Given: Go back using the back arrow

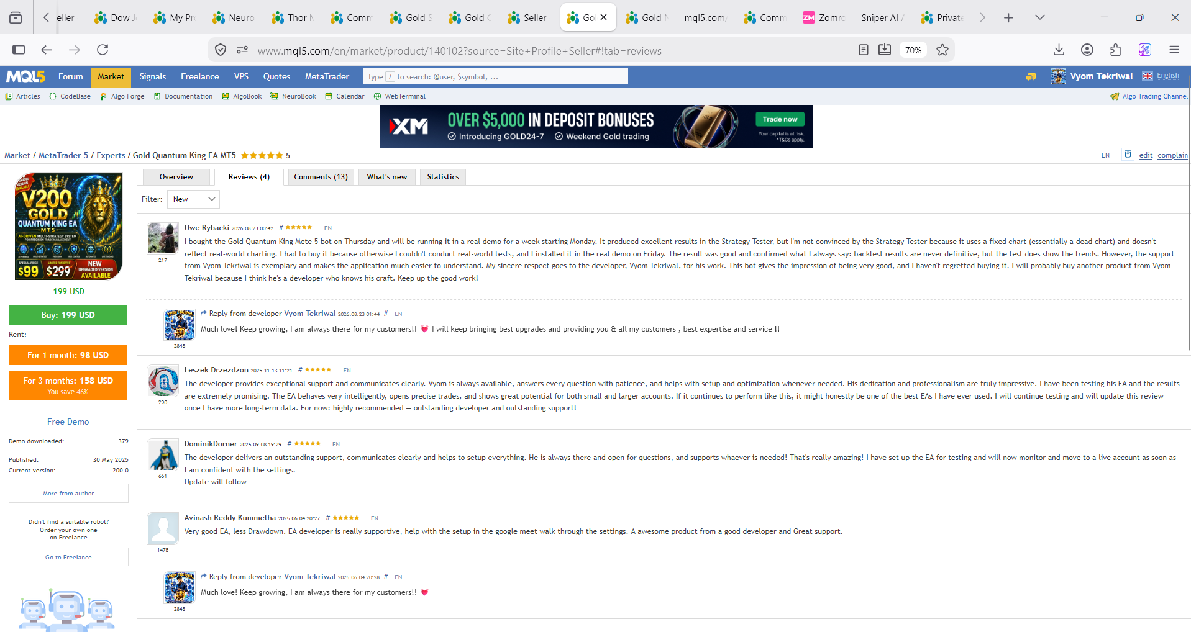Looking at the screenshot, I should click(47, 50).
